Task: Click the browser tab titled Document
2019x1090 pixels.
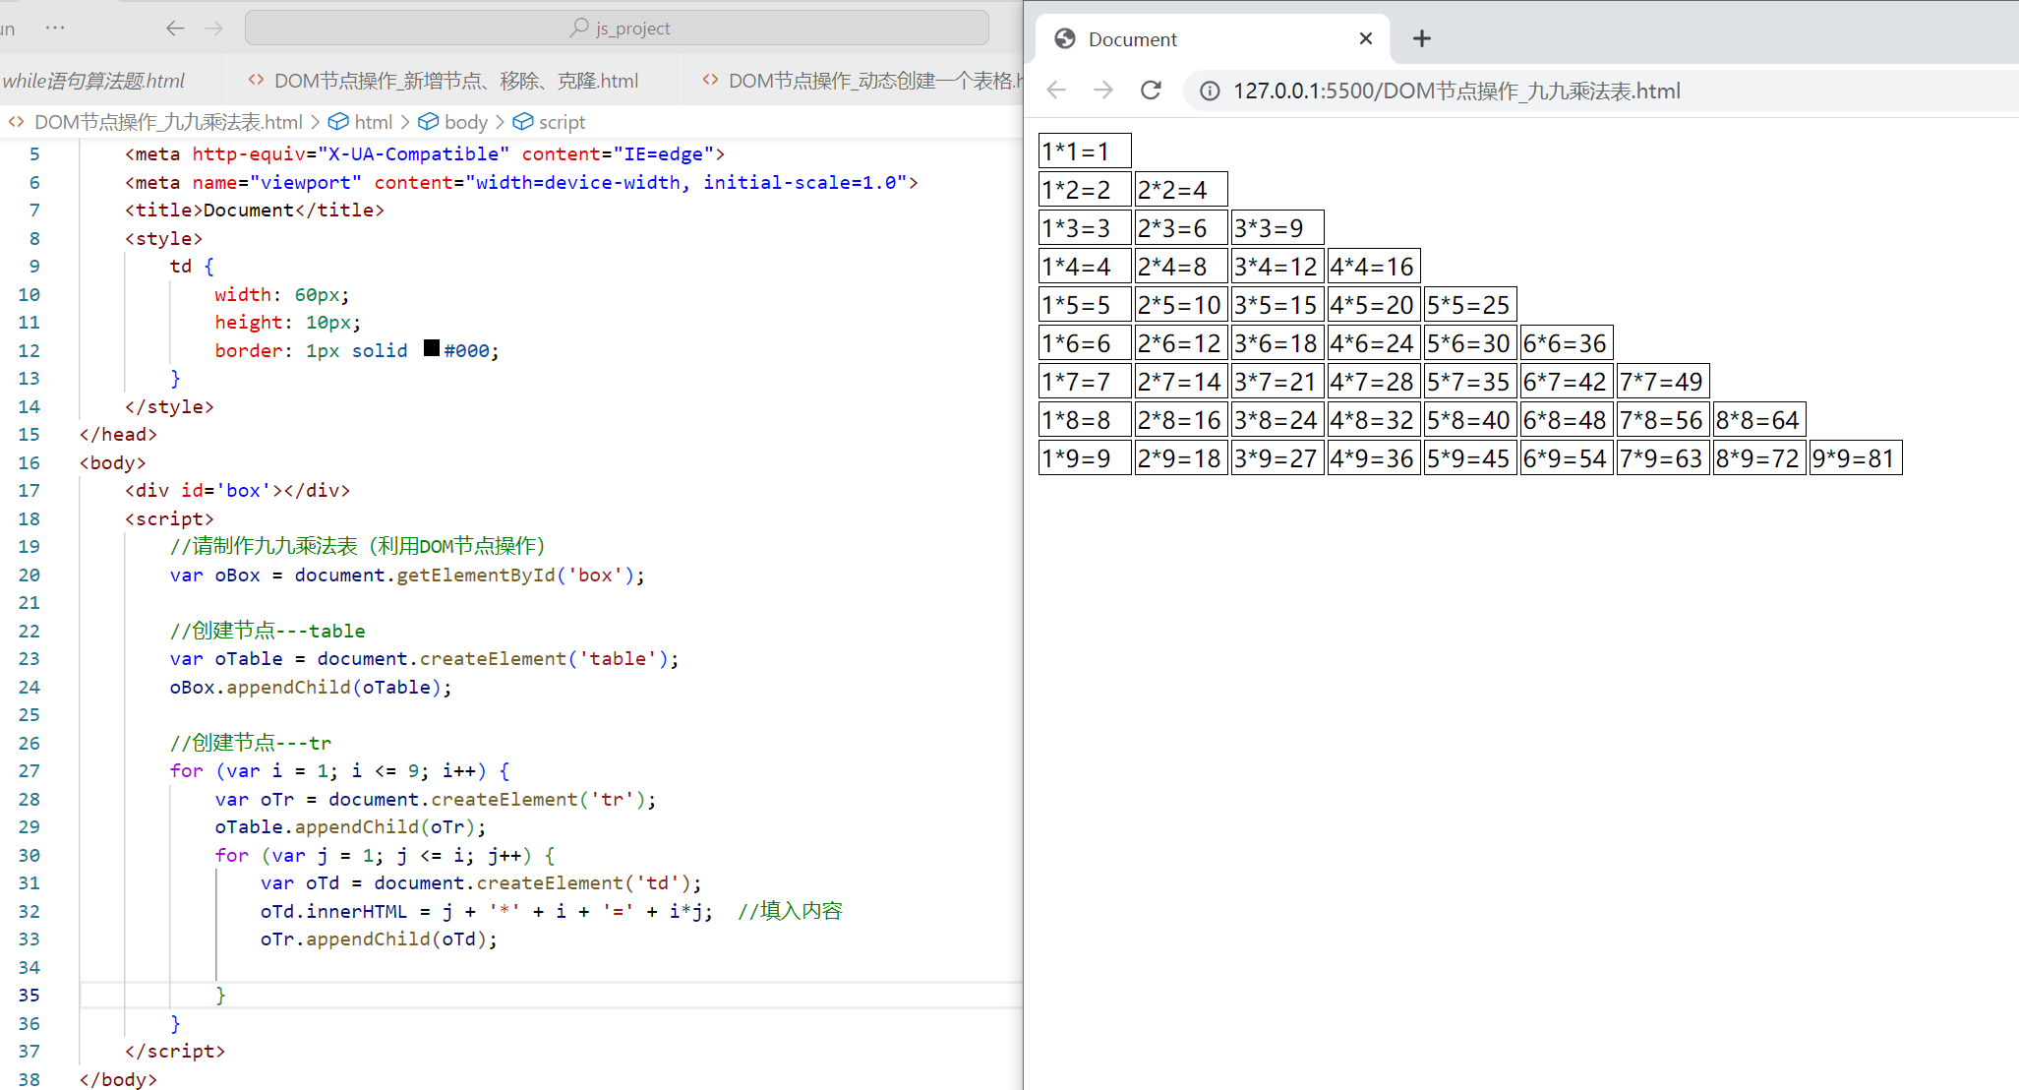Action: (1214, 39)
